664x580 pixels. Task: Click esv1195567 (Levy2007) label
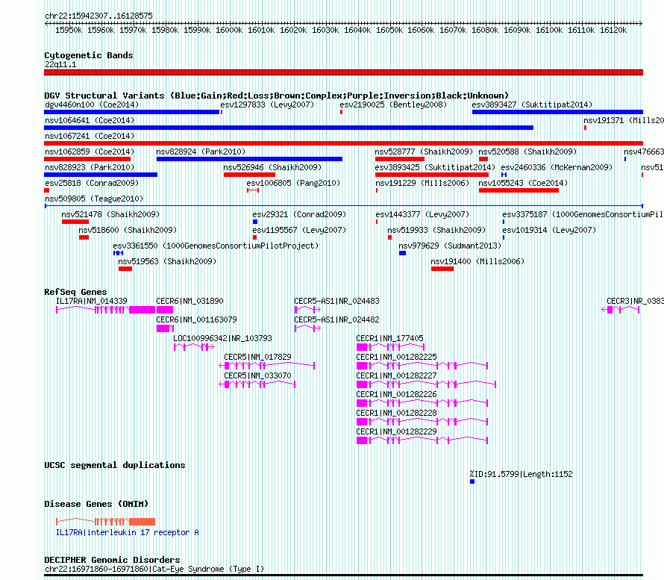(299, 230)
